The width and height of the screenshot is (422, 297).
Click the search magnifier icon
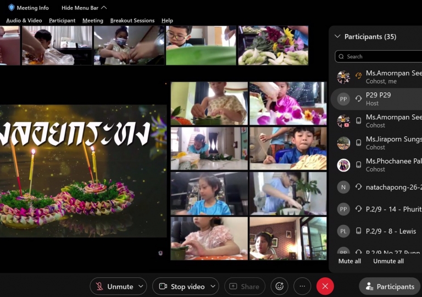pyautogui.click(x=341, y=57)
